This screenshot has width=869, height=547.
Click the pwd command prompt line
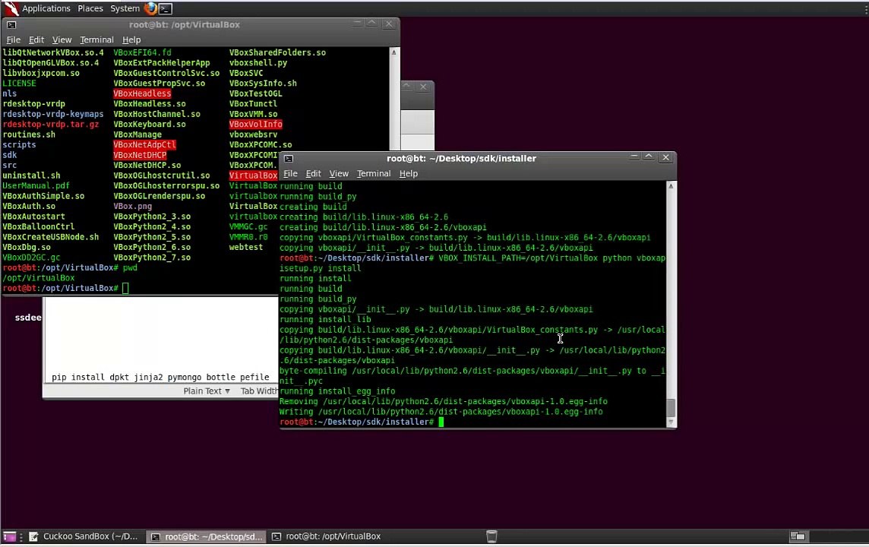pos(70,267)
